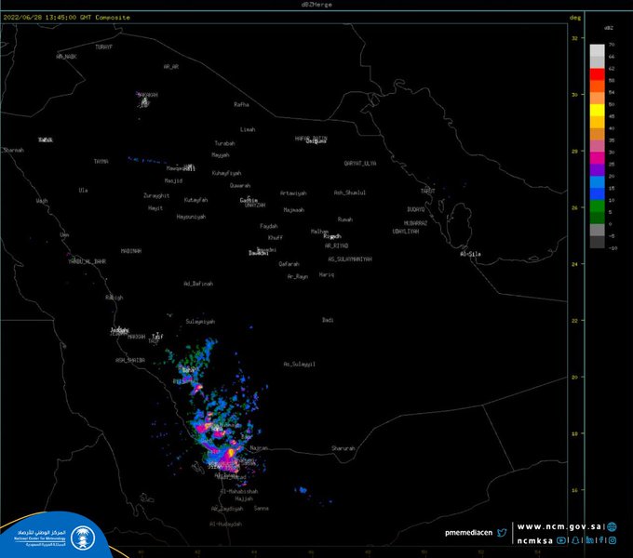Click the Al-Hudaydah city label
The height and width of the screenshot is (558, 633).
click(x=225, y=524)
